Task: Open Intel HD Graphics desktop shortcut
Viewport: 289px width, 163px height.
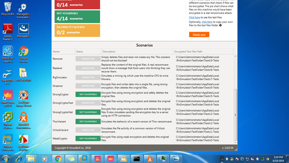Action: pyautogui.click(x=8, y=54)
